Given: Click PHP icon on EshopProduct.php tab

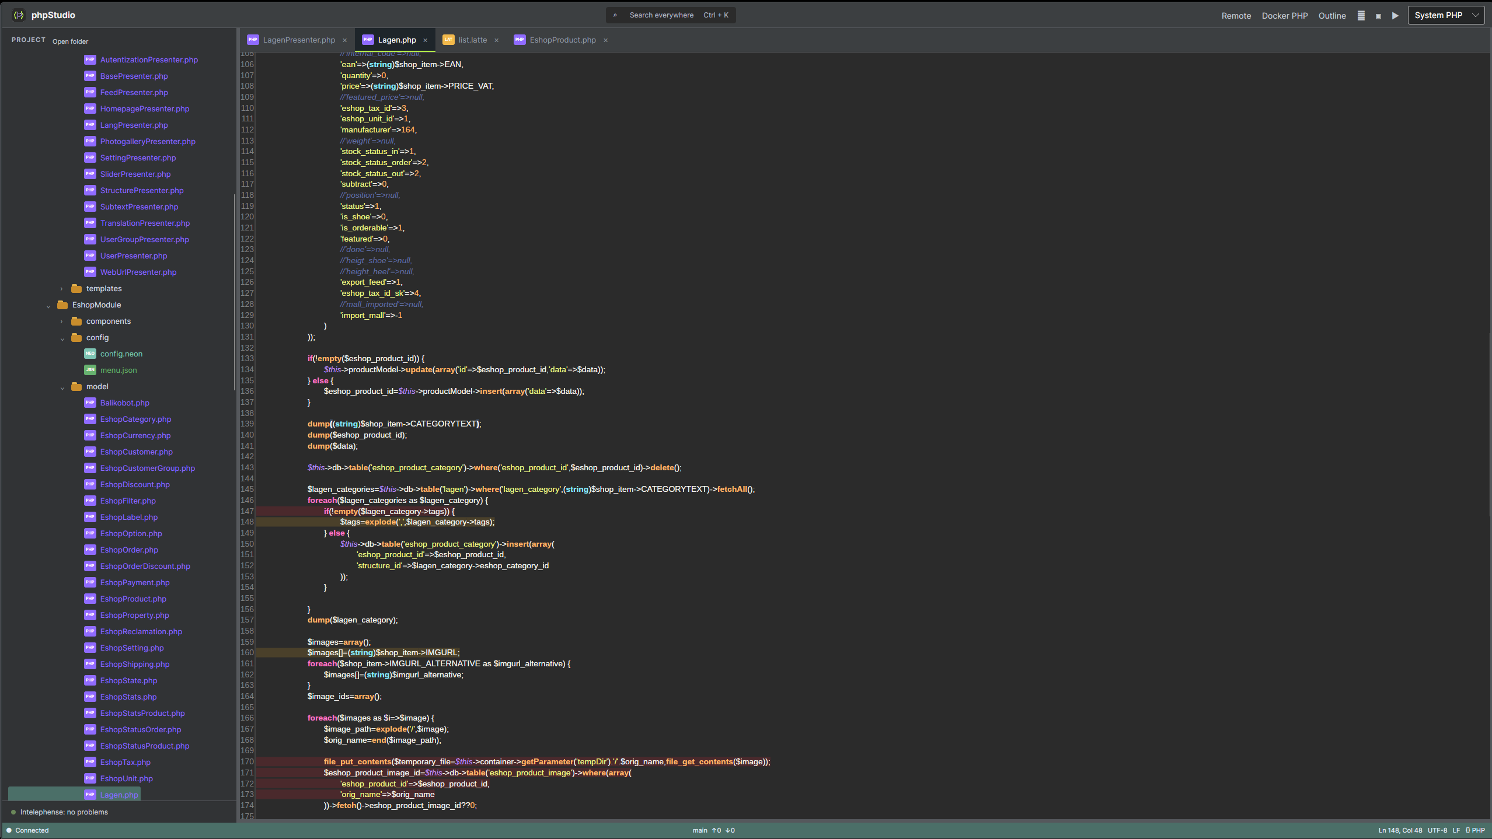Looking at the screenshot, I should click(x=520, y=40).
